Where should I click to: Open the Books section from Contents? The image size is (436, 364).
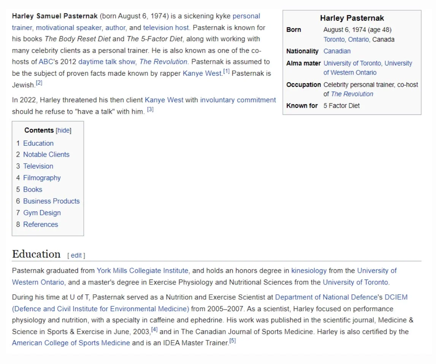[33, 189]
